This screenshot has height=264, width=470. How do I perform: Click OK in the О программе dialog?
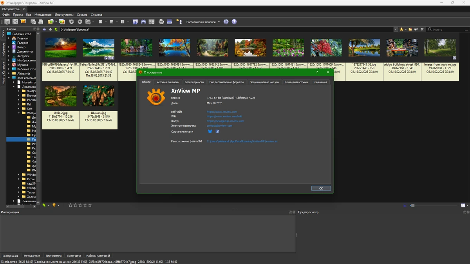point(321,189)
